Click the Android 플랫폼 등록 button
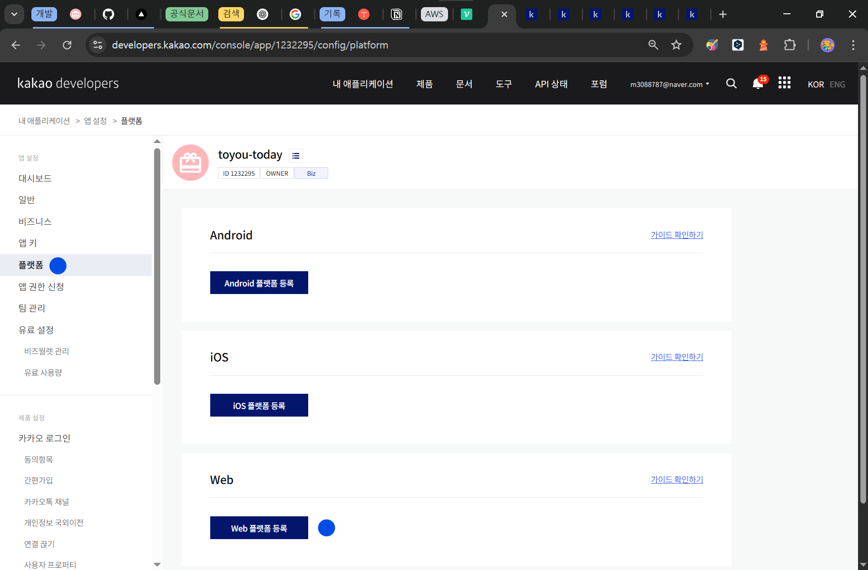Screen dimensions: 868x570 click(x=259, y=283)
